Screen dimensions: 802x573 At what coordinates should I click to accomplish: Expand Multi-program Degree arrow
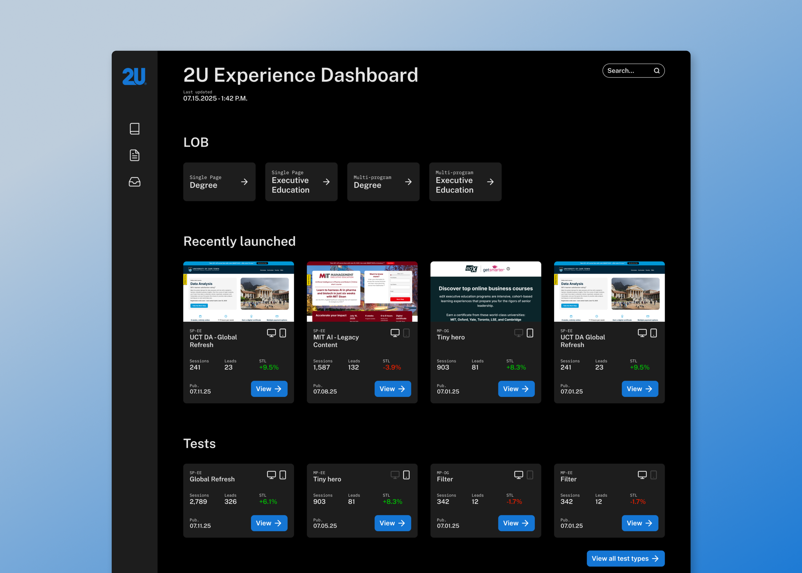(x=408, y=182)
